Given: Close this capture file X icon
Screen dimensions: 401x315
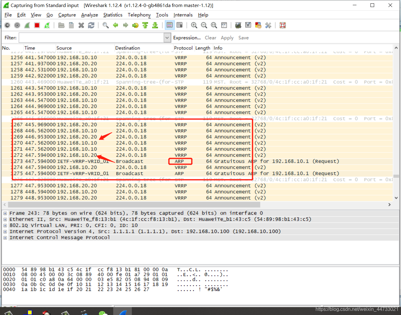Looking at the screenshot, I should pyautogui.click(x=81, y=25).
